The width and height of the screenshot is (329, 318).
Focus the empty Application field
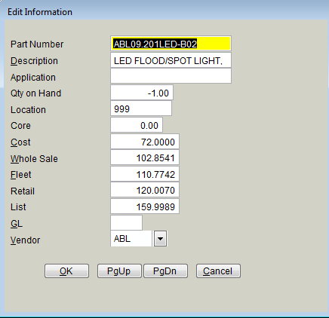pyautogui.click(x=171, y=76)
